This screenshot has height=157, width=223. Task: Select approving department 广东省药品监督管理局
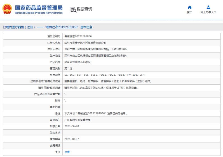pyautogui.click(x=78, y=120)
